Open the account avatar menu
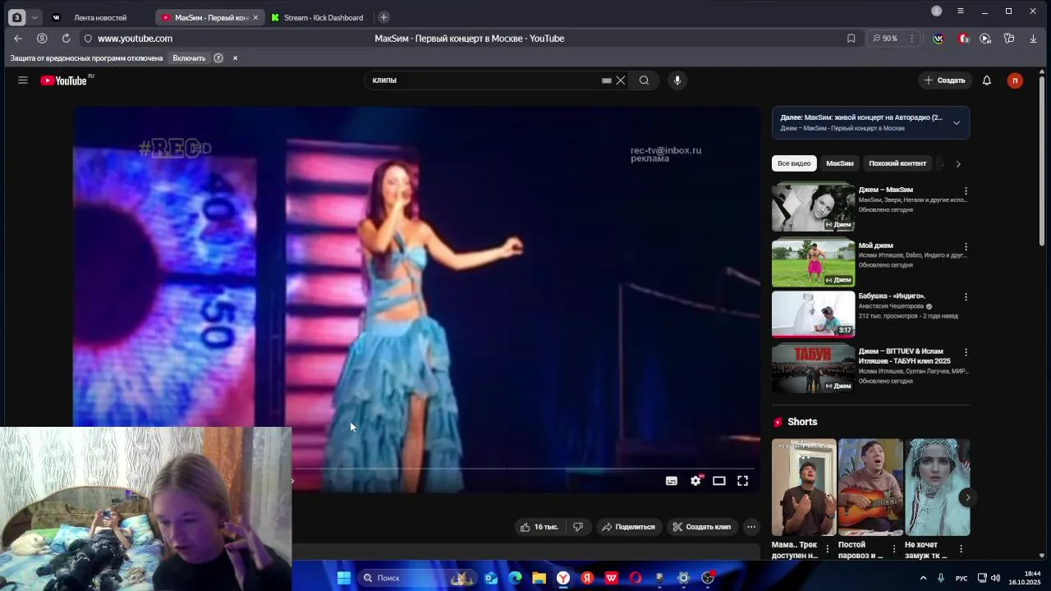Viewport: 1051px width, 591px height. pyautogui.click(x=1015, y=80)
